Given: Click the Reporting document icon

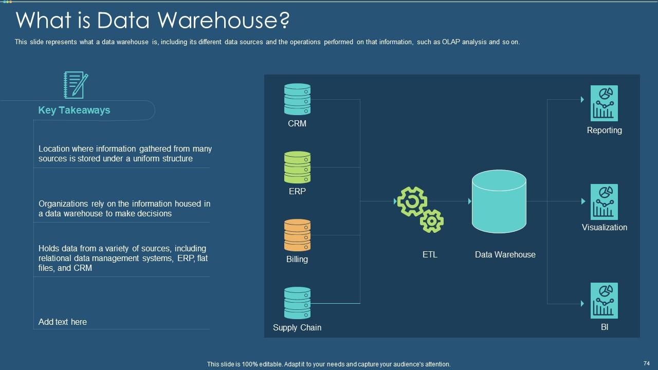Looking at the screenshot, I should 605,102.
